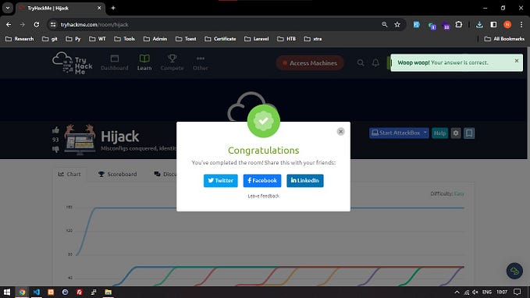Click the Access Machines button
The width and height of the screenshot is (530, 298).
click(x=310, y=63)
